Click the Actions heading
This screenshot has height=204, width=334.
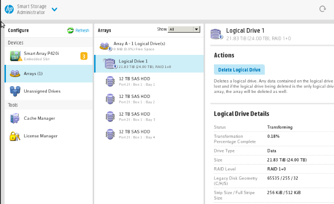224,55
